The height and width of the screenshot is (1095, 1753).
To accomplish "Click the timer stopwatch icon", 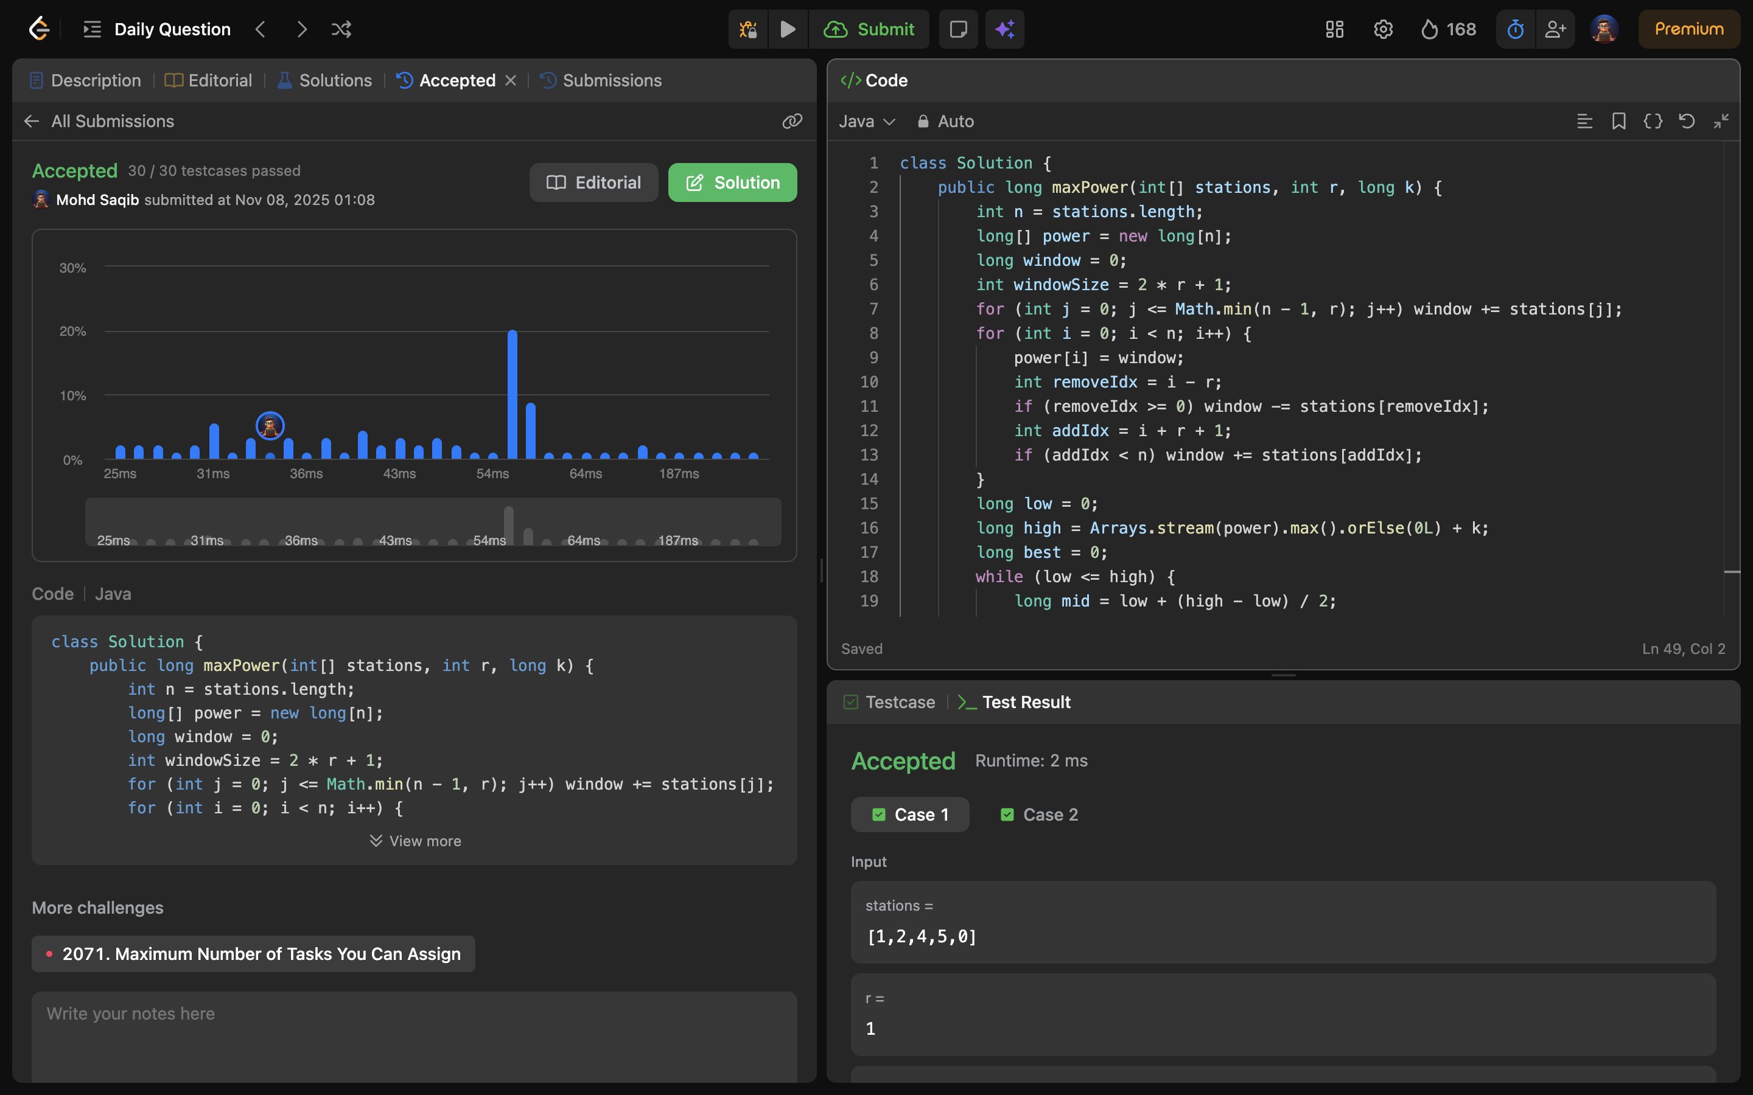I will (1514, 29).
